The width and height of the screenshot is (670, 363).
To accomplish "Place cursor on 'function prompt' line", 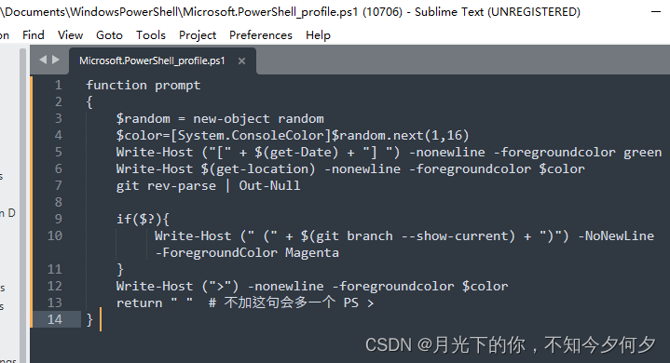I will tap(144, 86).
